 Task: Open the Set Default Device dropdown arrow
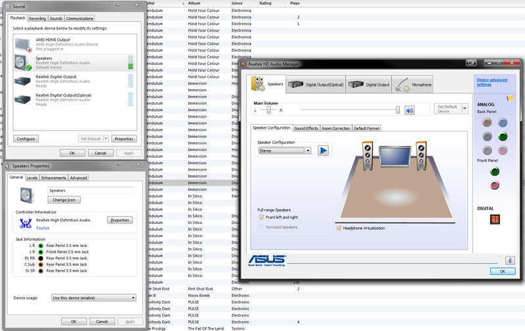[465, 109]
